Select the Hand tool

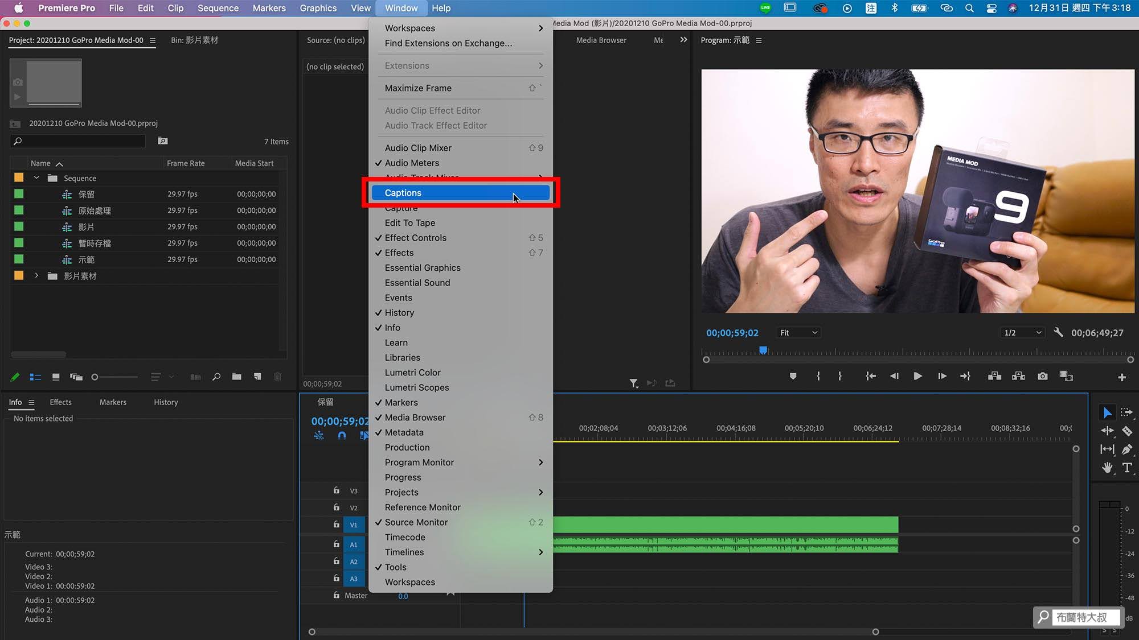point(1107,468)
